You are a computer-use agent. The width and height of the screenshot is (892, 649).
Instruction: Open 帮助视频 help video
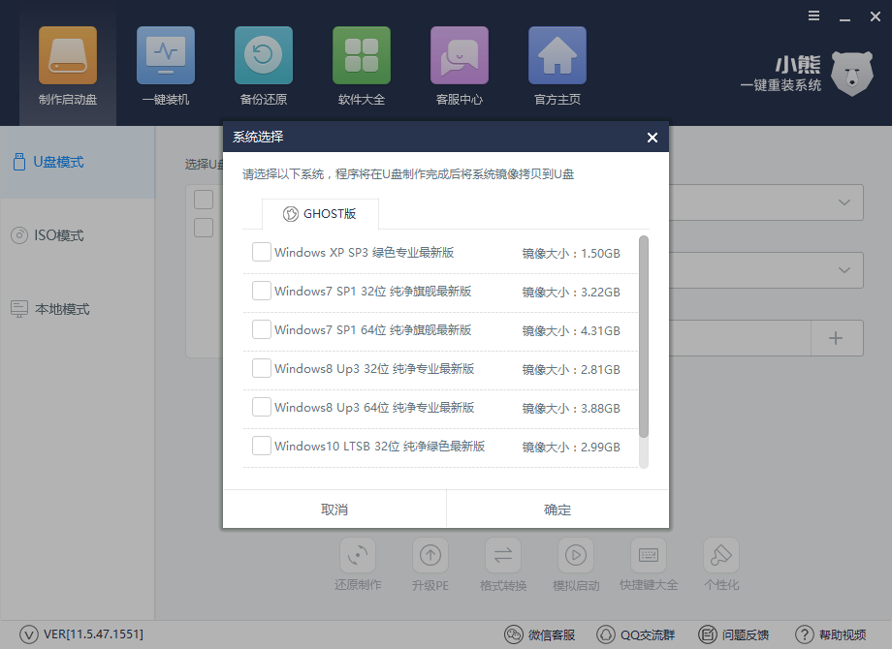click(831, 634)
